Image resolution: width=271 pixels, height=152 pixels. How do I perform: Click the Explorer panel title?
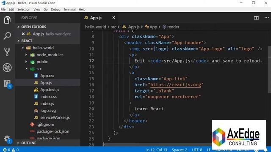click(29, 18)
